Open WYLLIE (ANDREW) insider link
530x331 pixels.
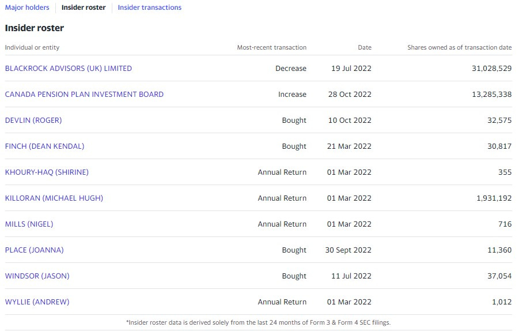click(x=37, y=302)
